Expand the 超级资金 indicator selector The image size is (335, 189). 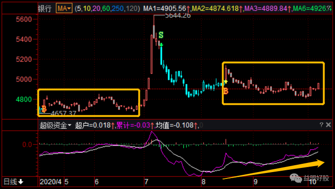pos(56,125)
